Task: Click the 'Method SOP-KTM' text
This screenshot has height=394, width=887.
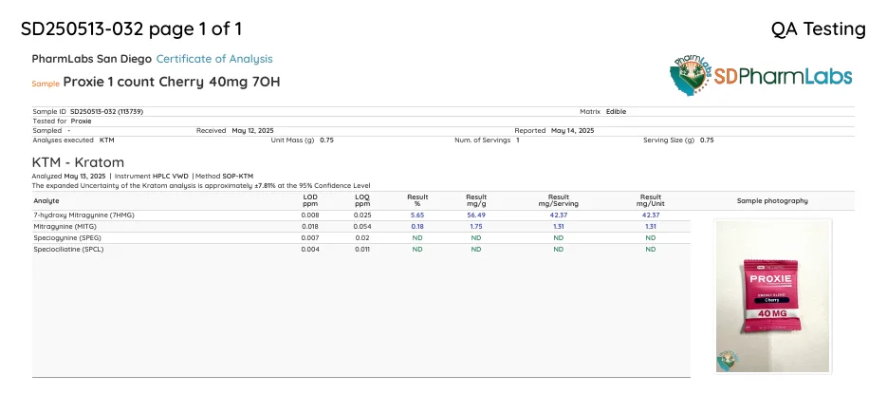Action: (x=225, y=176)
